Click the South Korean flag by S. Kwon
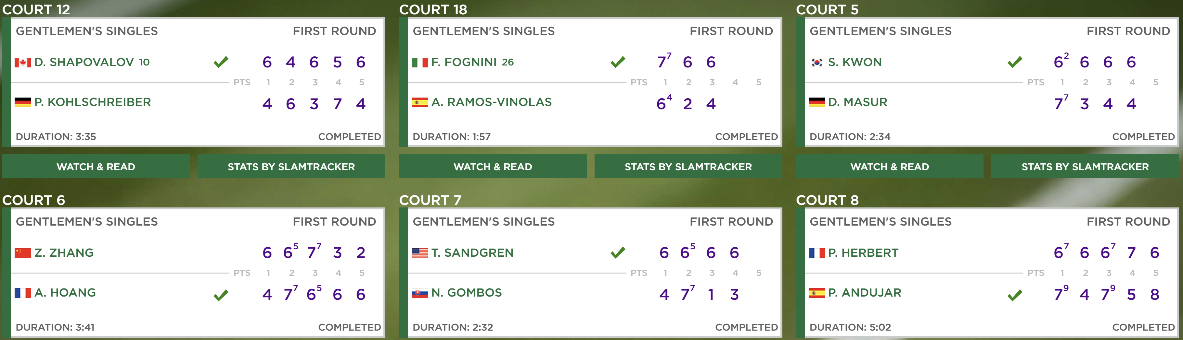 click(x=816, y=62)
